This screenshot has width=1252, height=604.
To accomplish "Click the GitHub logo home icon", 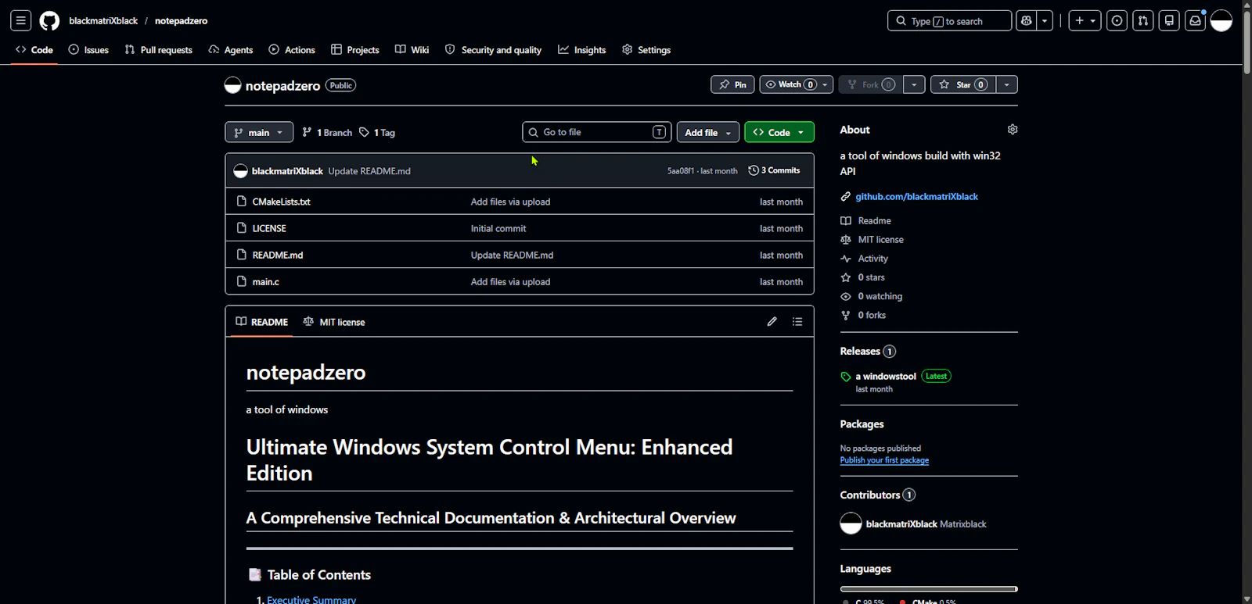I will pyautogui.click(x=49, y=21).
